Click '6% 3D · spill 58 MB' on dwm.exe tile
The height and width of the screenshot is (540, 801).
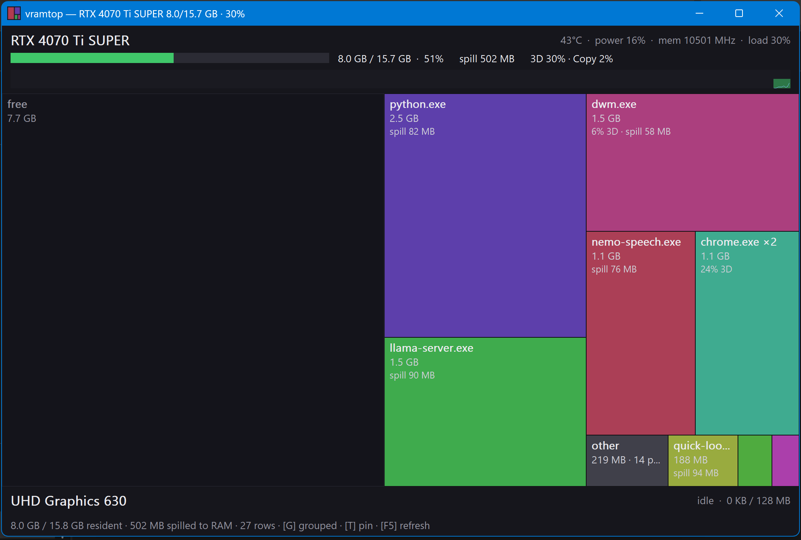click(631, 132)
